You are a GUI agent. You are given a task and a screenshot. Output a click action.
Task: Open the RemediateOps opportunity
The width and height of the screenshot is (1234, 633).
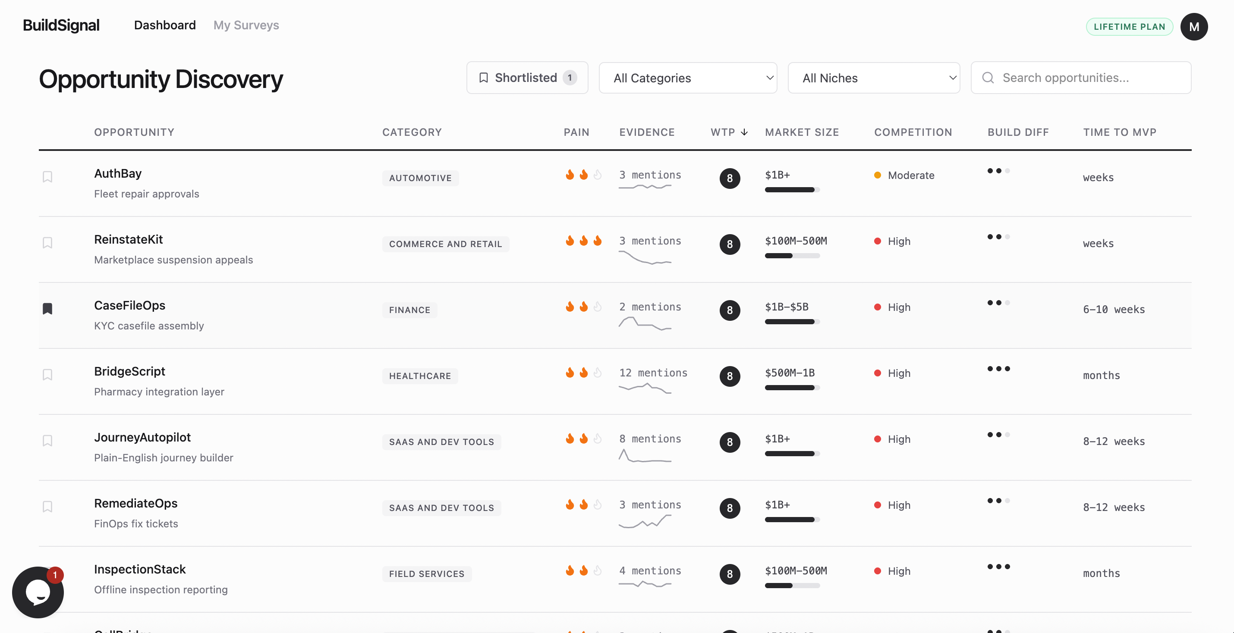[135, 503]
